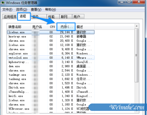Click the VMware ... description

pos(84,58)
